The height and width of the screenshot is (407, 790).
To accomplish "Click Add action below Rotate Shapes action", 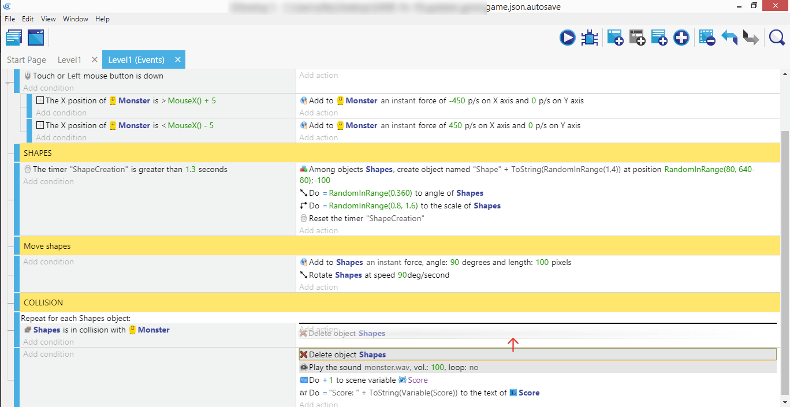I will click(319, 287).
